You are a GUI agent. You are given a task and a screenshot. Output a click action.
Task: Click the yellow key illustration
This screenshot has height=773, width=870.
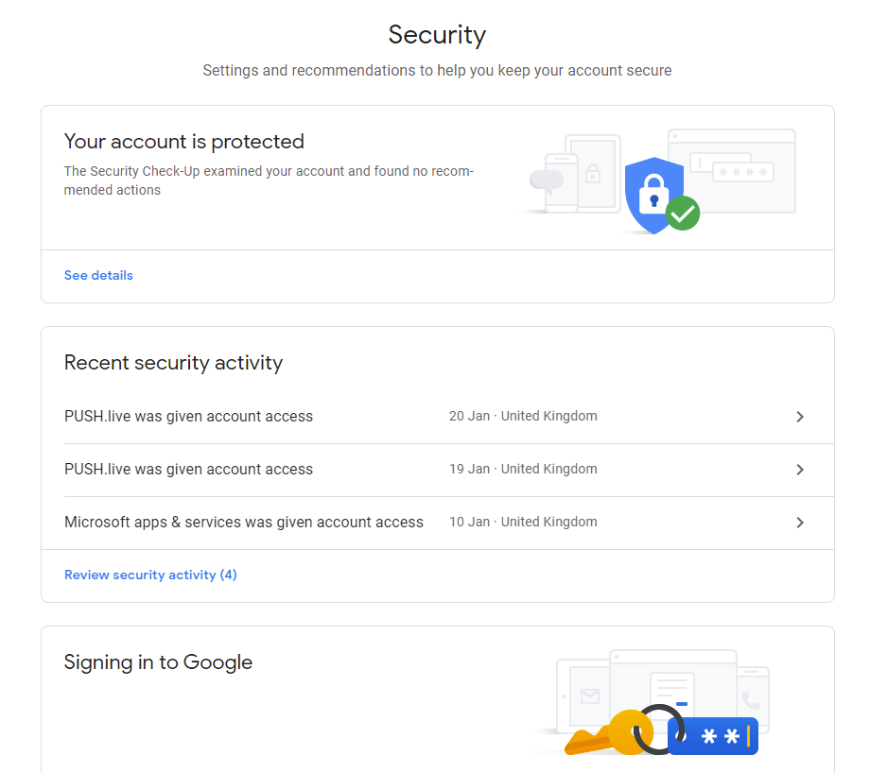[609, 732]
